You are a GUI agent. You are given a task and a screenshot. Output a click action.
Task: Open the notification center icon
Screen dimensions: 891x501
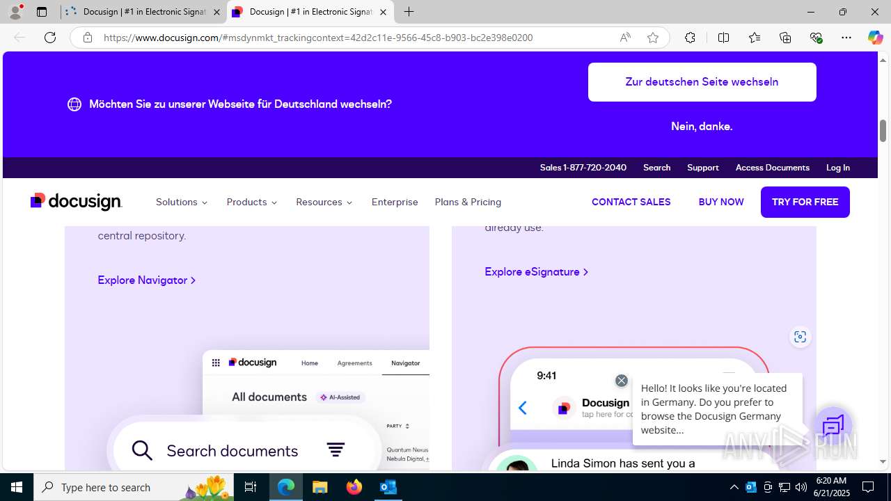coord(868,487)
